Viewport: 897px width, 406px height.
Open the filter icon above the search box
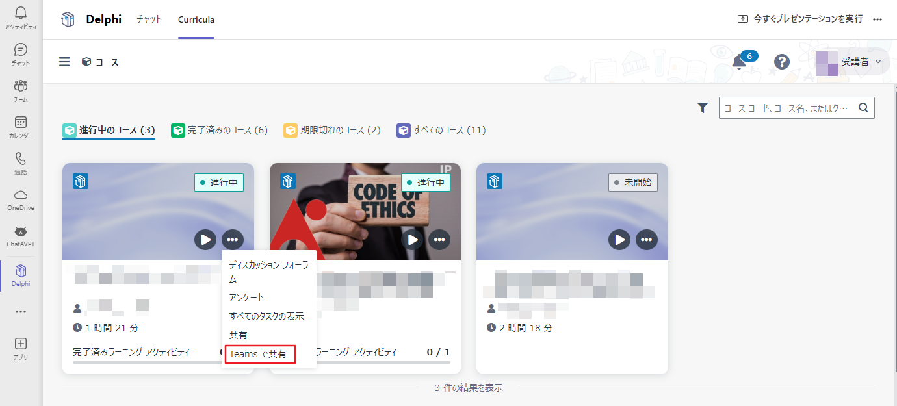702,108
